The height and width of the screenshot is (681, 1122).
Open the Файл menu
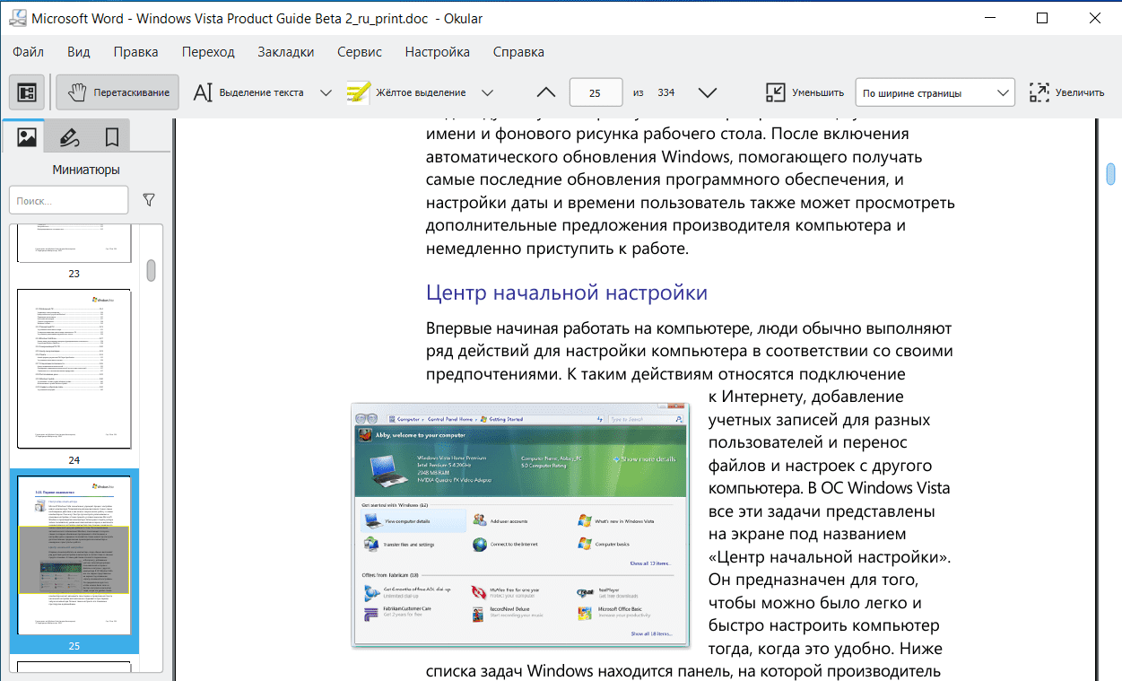coord(29,52)
